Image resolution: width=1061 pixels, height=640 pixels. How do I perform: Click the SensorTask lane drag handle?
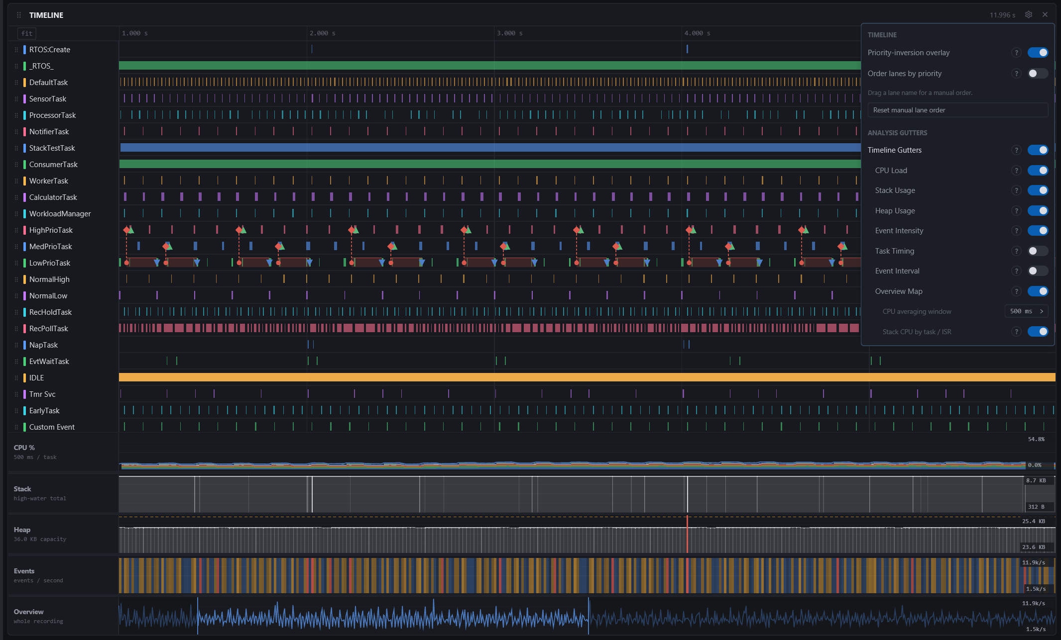click(16, 99)
